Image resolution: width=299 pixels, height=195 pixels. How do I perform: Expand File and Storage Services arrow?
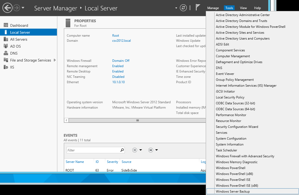55,60
